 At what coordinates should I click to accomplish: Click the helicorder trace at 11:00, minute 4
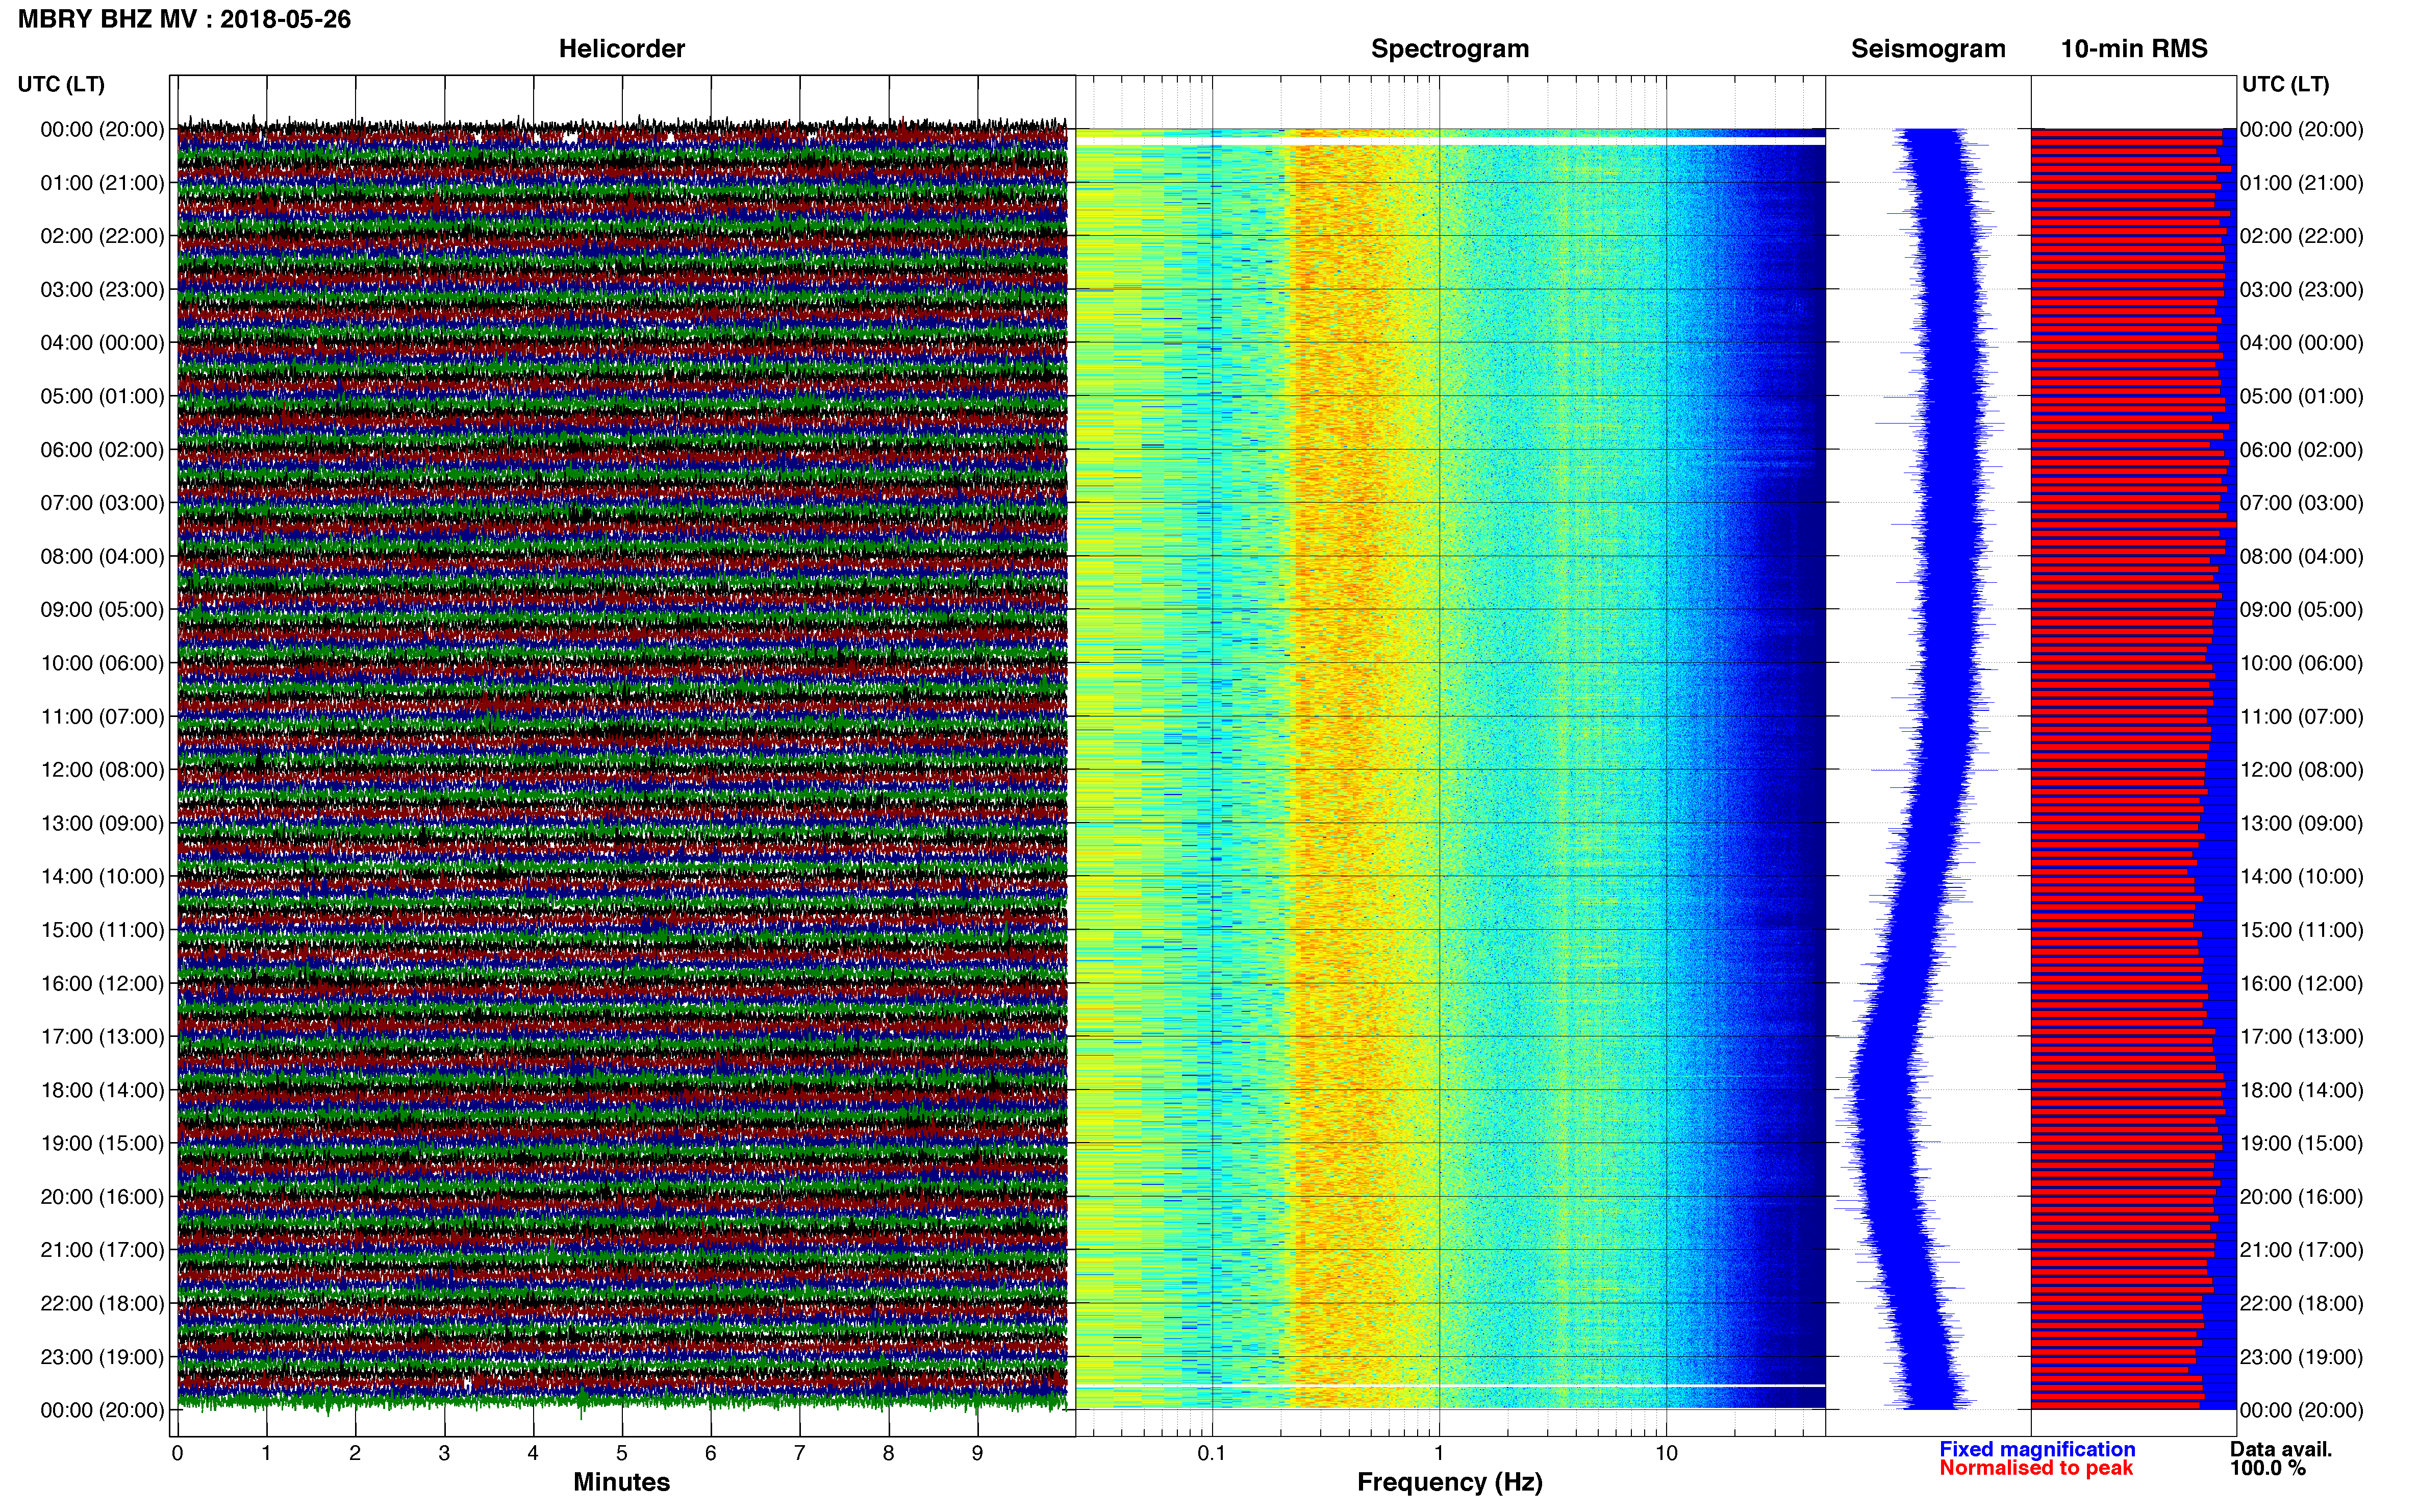(533, 716)
